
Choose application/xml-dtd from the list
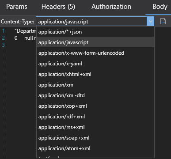tap(95, 95)
